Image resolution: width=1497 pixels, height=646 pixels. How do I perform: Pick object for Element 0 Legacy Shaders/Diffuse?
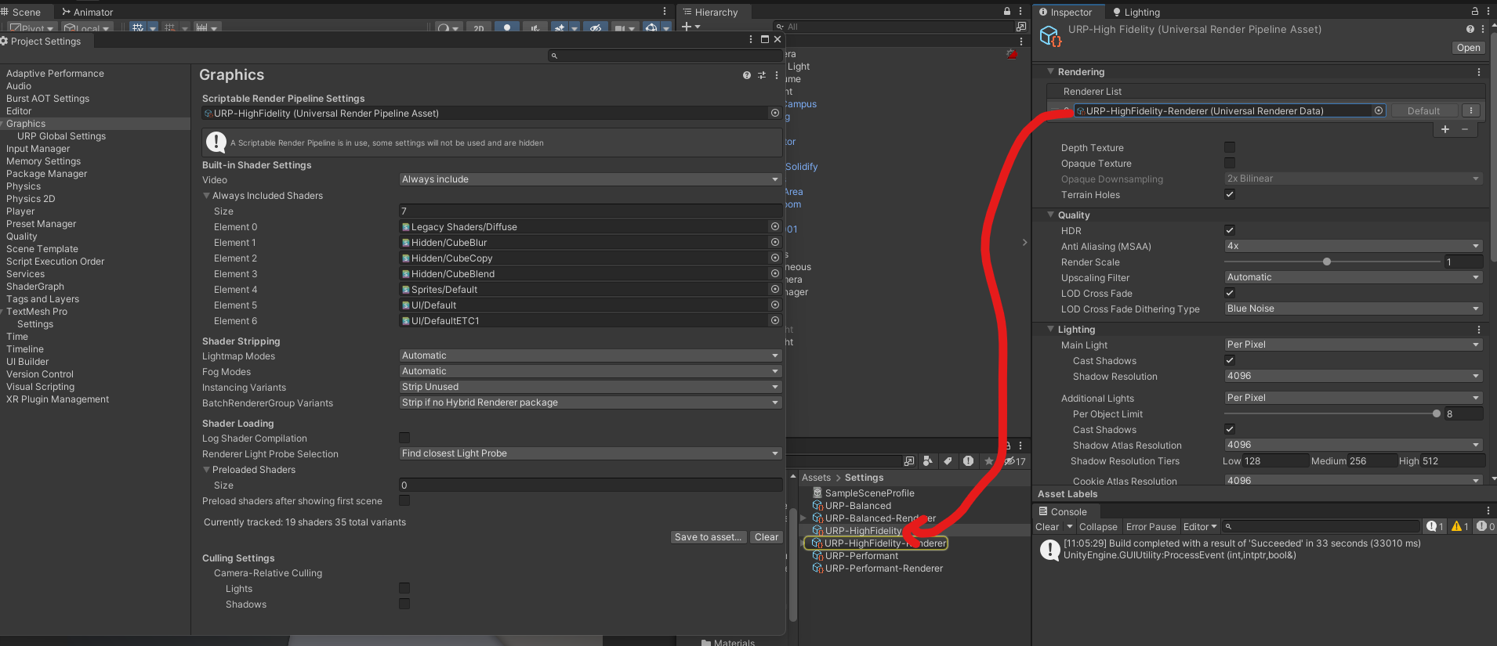click(775, 226)
